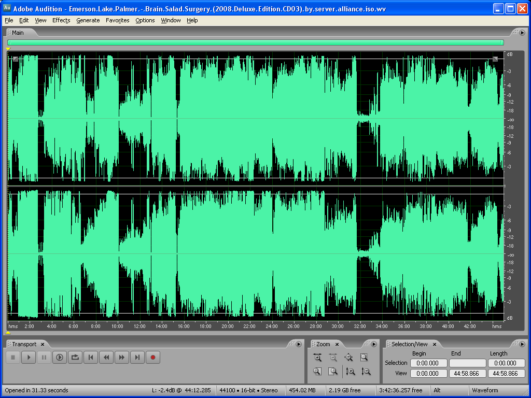
Task: Select the Transport panel tab
Action: point(24,344)
